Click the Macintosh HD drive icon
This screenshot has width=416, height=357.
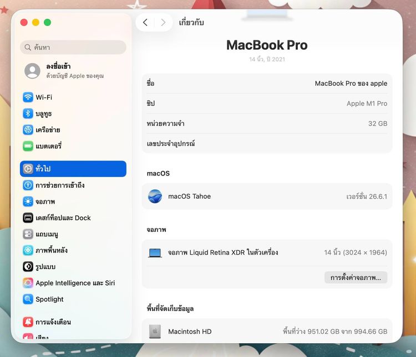[155, 332]
